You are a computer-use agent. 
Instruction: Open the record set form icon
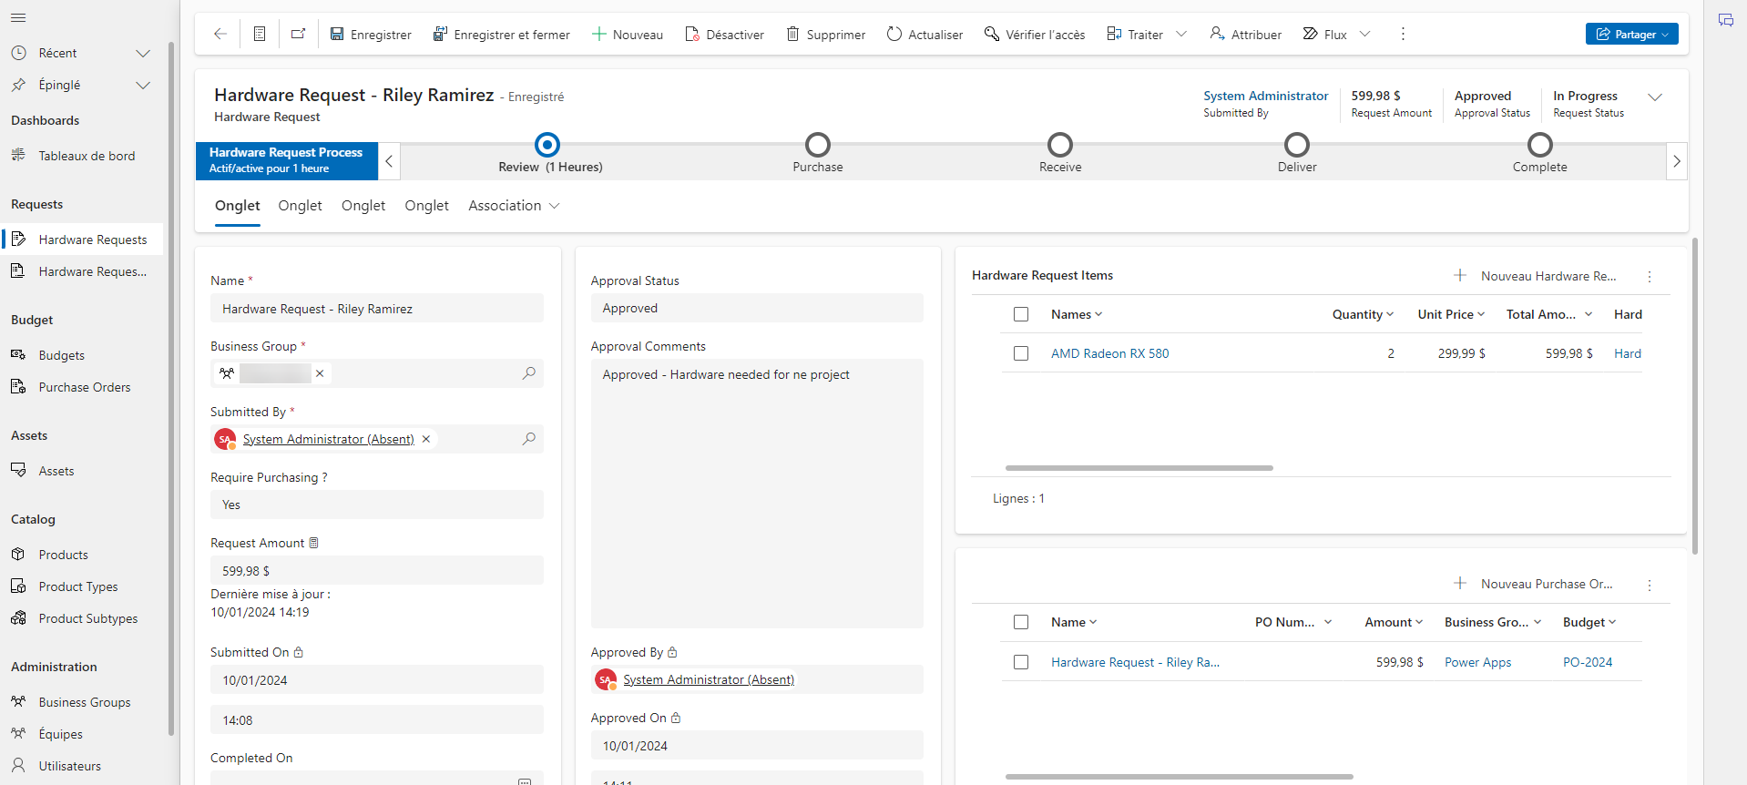[260, 35]
